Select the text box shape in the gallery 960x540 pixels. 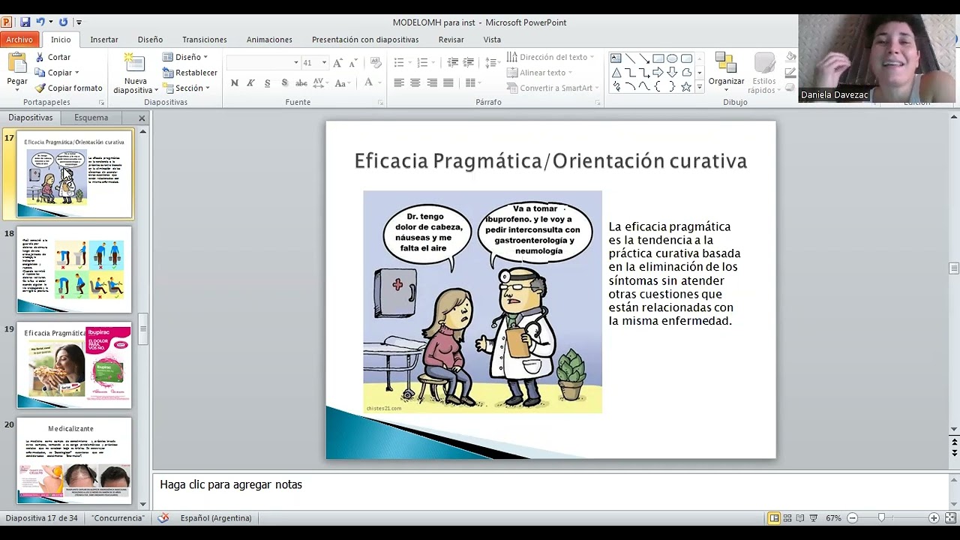(616, 58)
